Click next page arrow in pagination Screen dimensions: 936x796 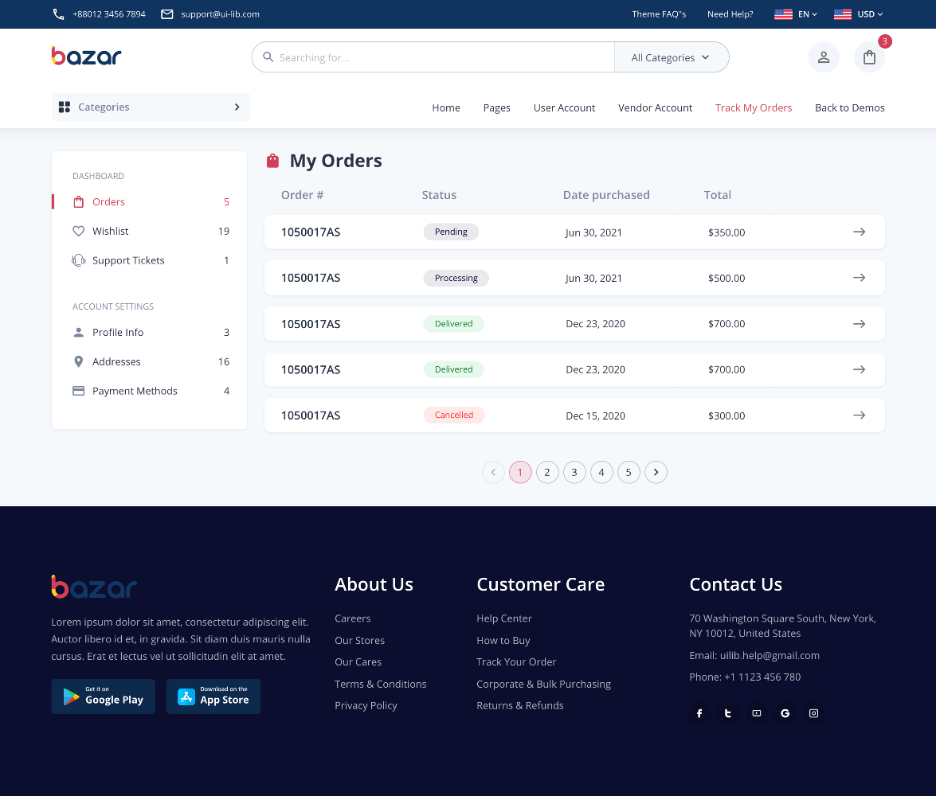coord(656,472)
